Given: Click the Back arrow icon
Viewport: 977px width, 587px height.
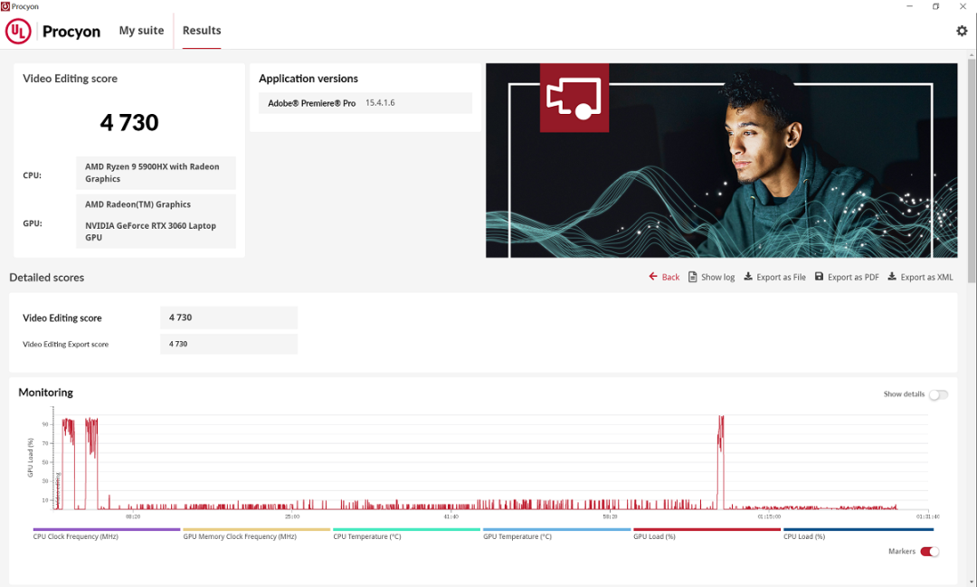Looking at the screenshot, I should 653,276.
